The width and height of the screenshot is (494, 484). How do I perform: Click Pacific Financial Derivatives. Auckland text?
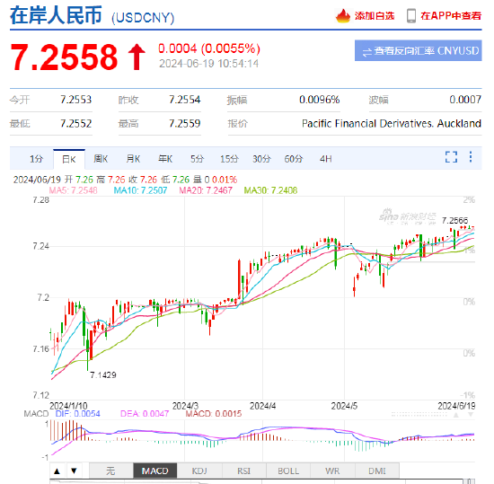(x=392, y=123)
